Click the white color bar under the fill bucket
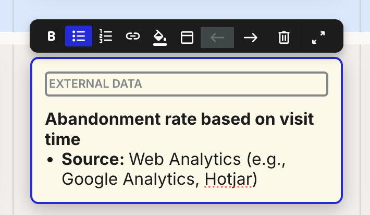 (160, 45)
